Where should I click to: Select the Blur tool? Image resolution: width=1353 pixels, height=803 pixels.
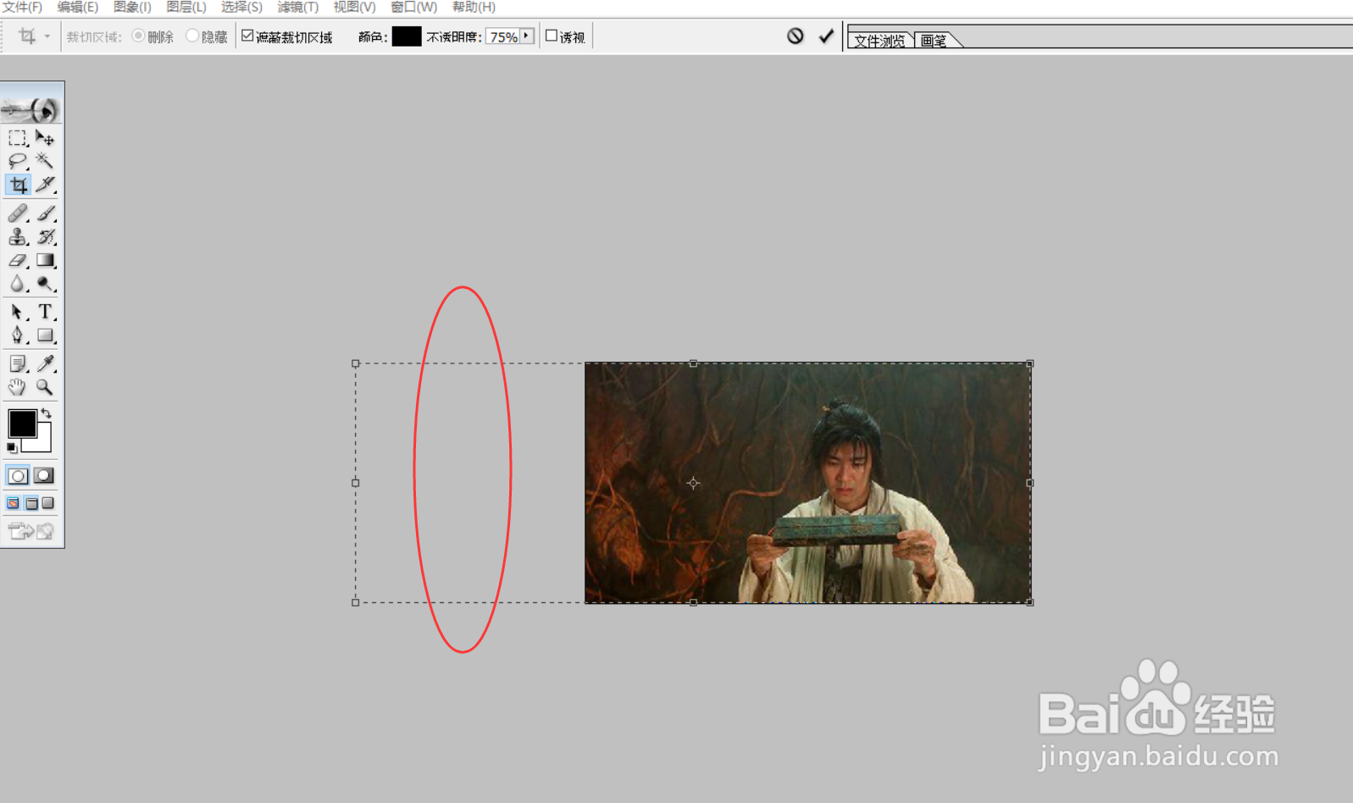click(x=18, y=285)
